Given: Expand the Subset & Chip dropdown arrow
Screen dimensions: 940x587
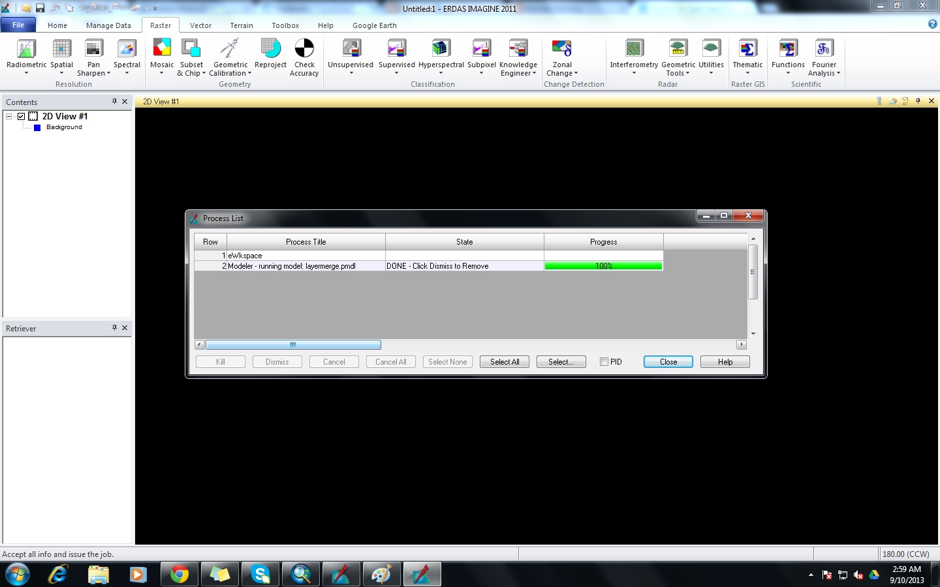Looking at the screenshot, I should pyautogui.click(x=204, y=74).
